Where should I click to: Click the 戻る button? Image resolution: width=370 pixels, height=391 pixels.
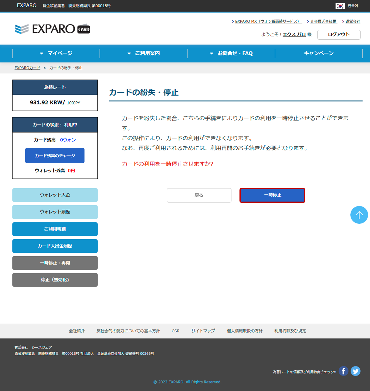(199, 195)
